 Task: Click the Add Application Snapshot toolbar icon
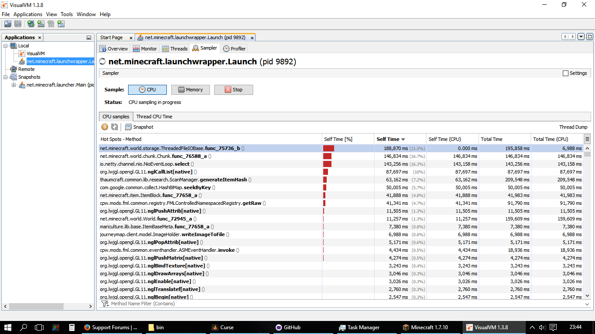tap(61, 24)
